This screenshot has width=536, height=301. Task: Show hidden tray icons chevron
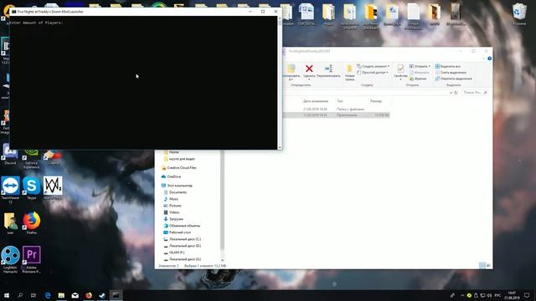click(462, 295)
